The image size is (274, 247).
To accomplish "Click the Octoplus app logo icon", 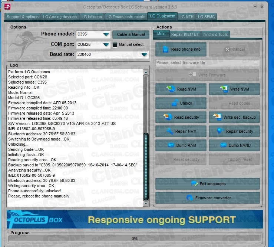I will [x=7, y=7].
